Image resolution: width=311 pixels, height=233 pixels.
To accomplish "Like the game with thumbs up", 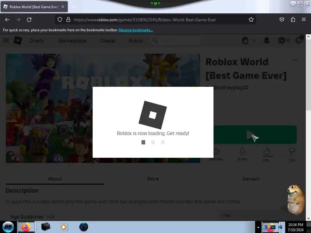I will [x=267, y=152].
